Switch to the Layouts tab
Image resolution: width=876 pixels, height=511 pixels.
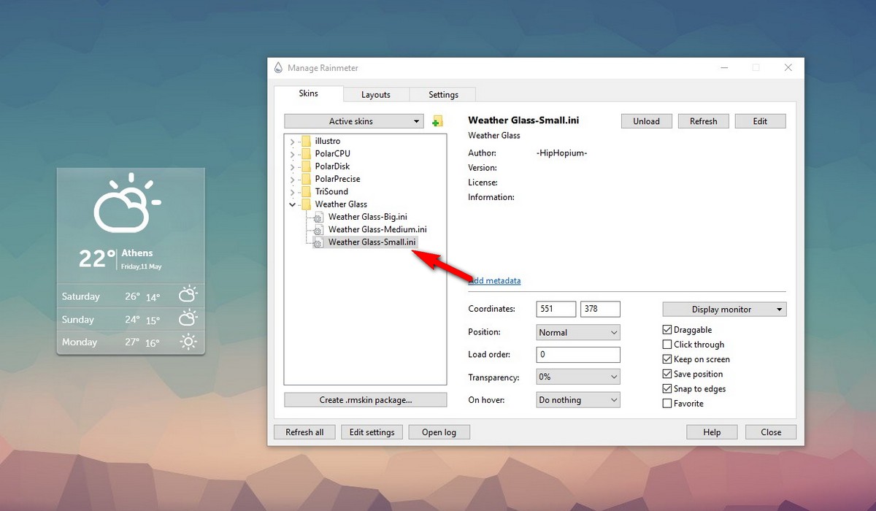click(x=376, y=94)
